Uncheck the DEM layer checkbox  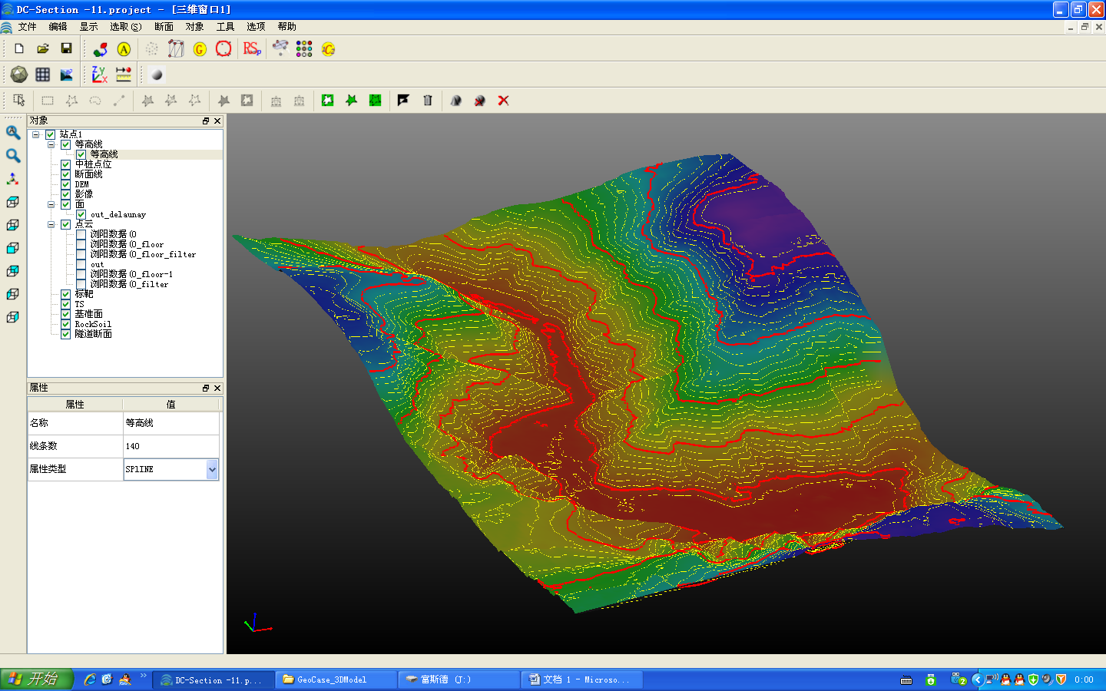[x=66, y=184]
